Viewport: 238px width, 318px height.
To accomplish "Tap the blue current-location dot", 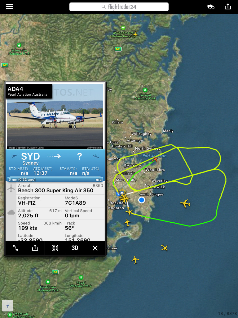I will tap(141, 200).
